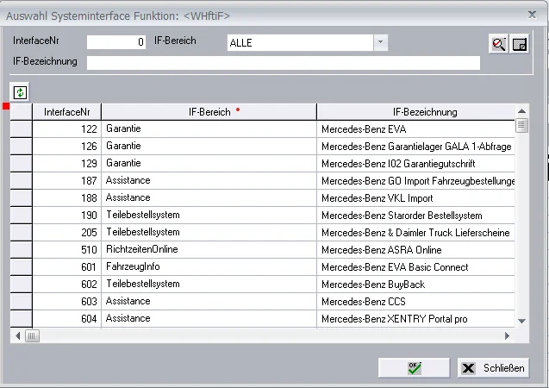Select Mercedes-Benz I02 Garantiegutschrift

coord(415,163)
